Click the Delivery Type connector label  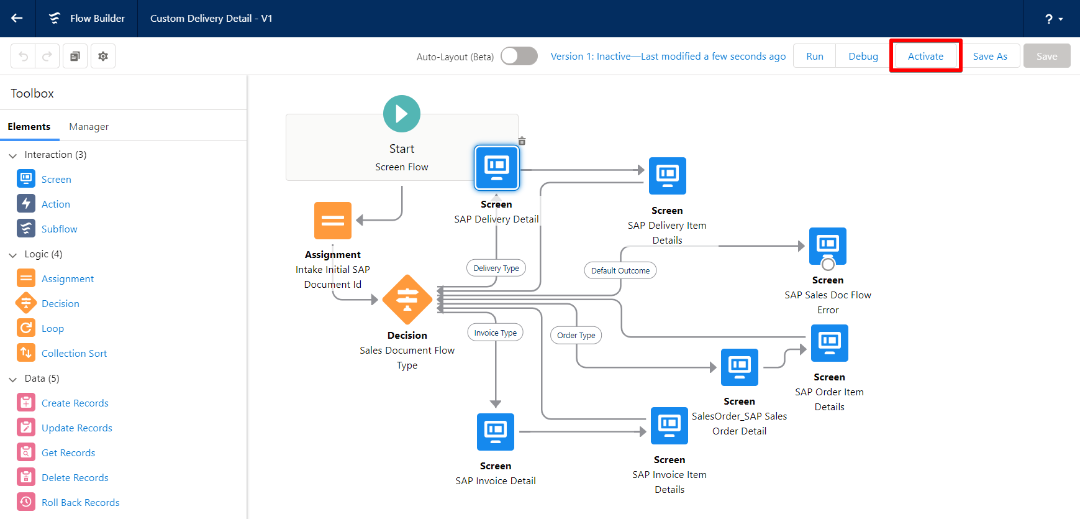point(496,268)
